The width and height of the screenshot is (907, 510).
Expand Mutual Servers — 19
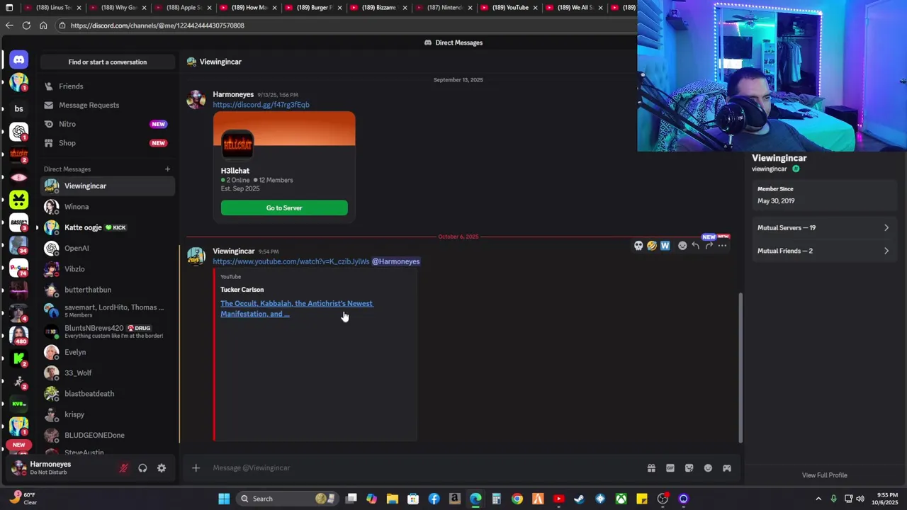click(x=823, y=227)
